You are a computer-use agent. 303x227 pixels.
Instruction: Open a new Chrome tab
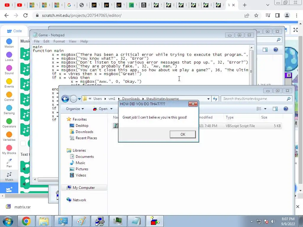pos(245,5)
